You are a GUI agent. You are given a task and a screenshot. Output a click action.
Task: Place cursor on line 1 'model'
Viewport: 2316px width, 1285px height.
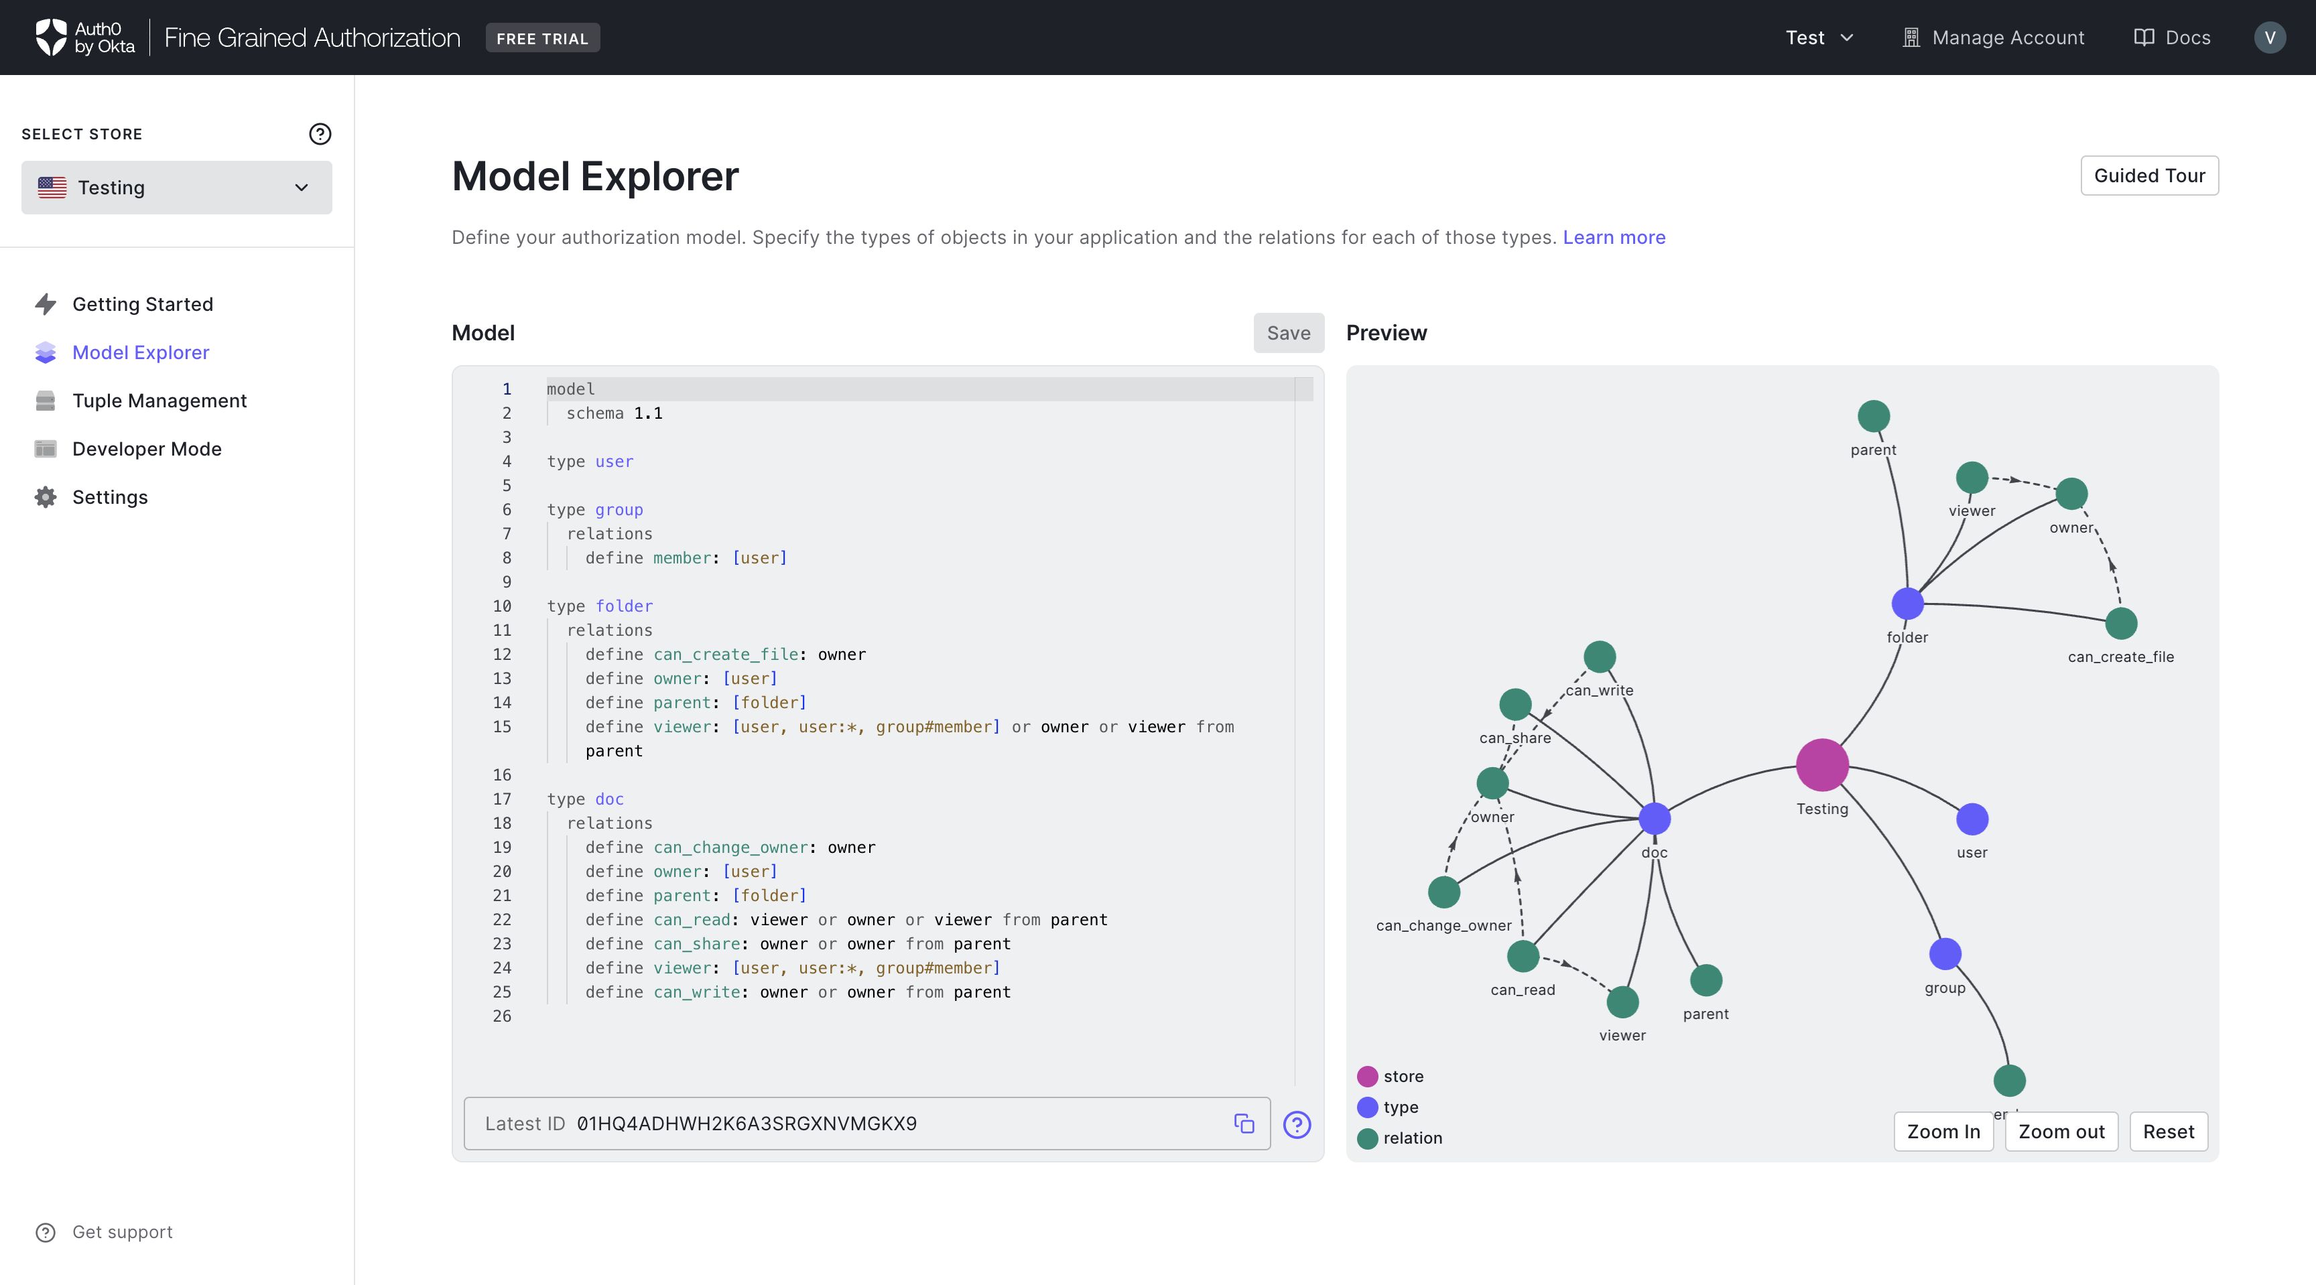[x=571, y=389]
